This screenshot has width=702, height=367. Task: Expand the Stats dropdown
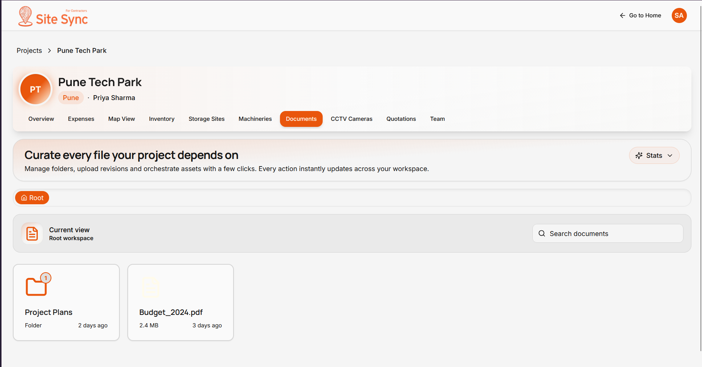point(654,156)
